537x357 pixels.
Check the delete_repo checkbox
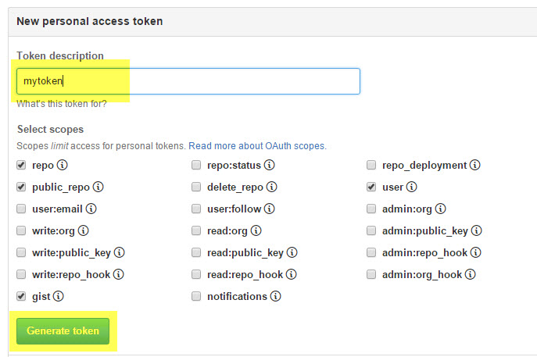(x=196, y=187)
